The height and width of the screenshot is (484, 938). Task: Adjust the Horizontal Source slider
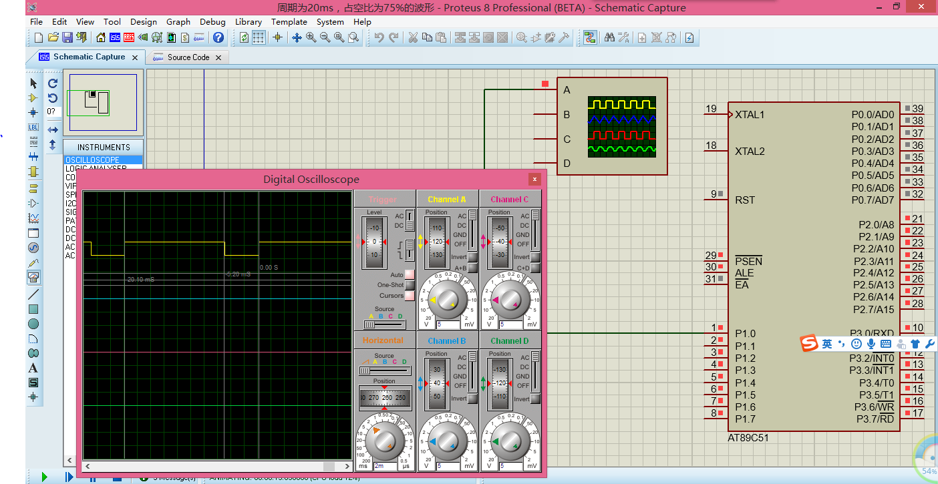pos(384,370)
